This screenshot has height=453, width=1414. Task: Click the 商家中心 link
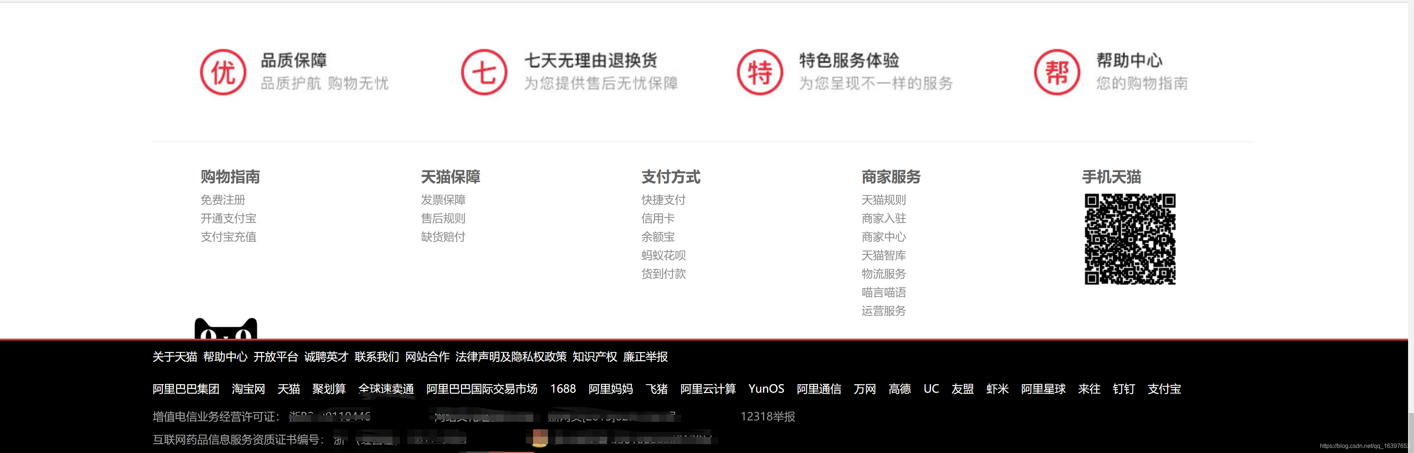(x=884, y=236)
